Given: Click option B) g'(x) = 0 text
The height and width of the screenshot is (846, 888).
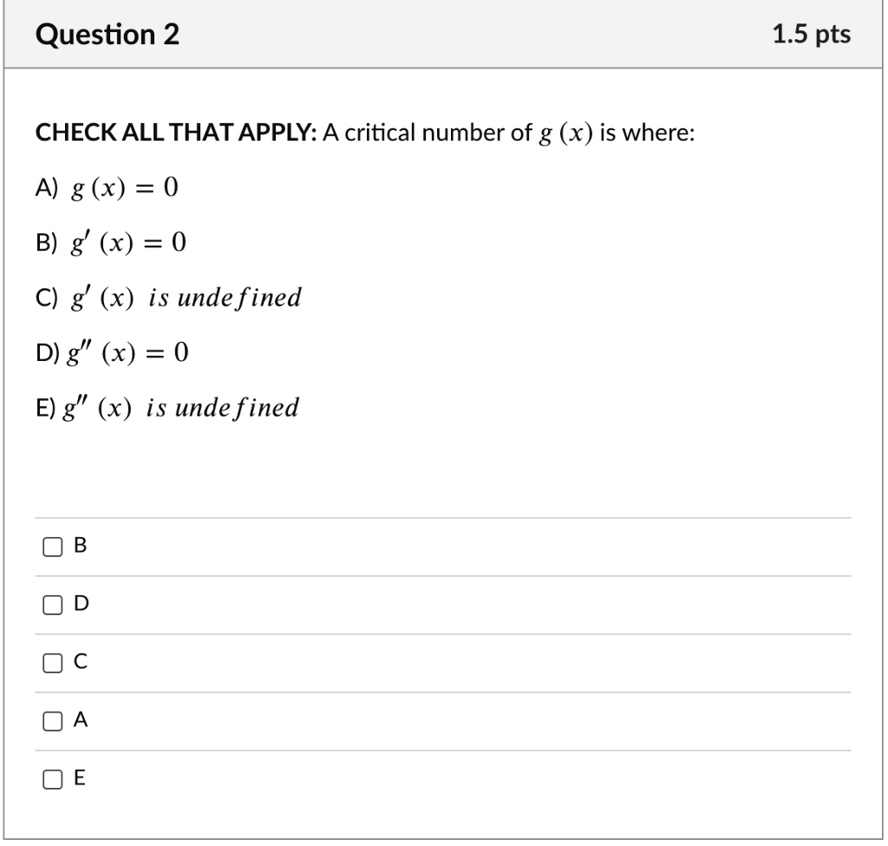Looking at the screenshot, I should coord(108,242).
